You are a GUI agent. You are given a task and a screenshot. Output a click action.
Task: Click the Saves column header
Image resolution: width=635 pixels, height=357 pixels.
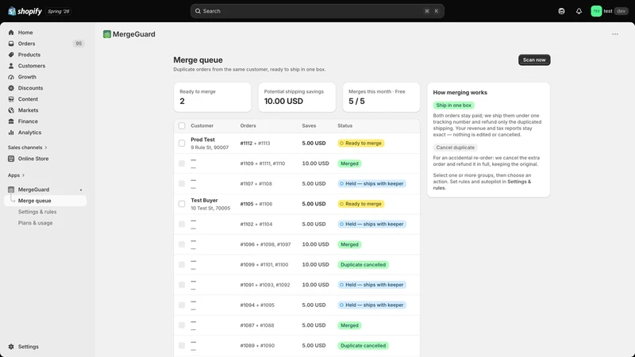coord(309,126)
